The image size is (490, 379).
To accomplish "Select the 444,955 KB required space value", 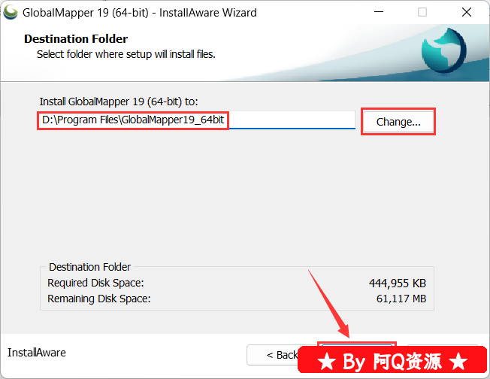I will coord(398,283).
